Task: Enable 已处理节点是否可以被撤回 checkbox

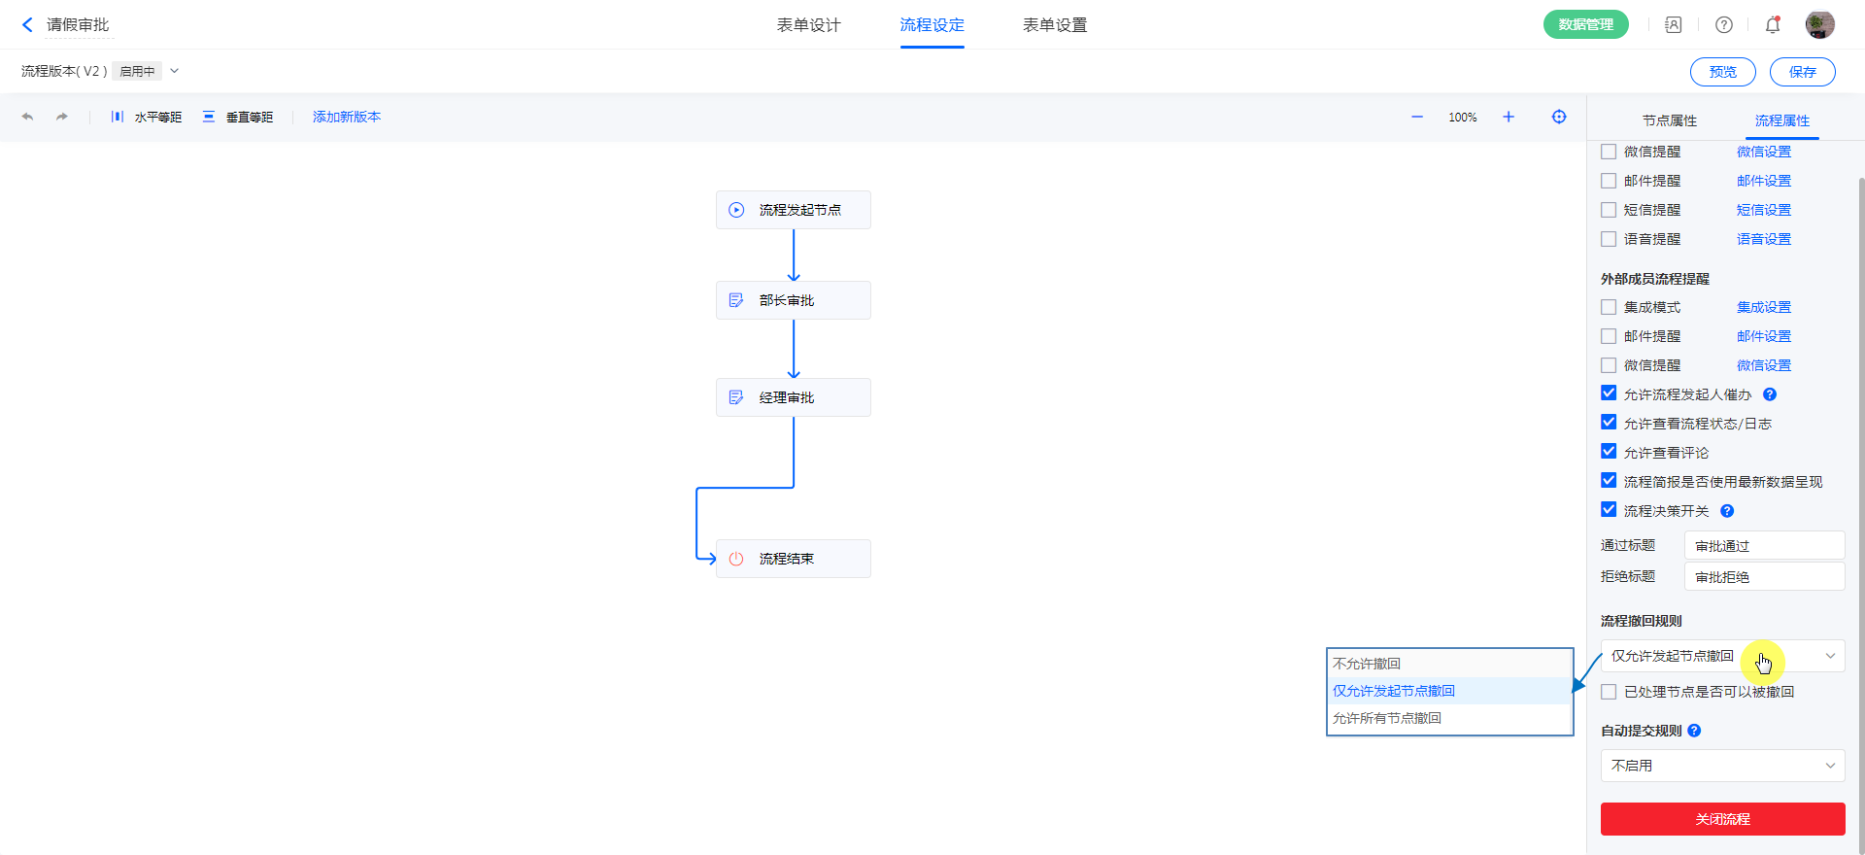Action: (x=1609, y=692)
